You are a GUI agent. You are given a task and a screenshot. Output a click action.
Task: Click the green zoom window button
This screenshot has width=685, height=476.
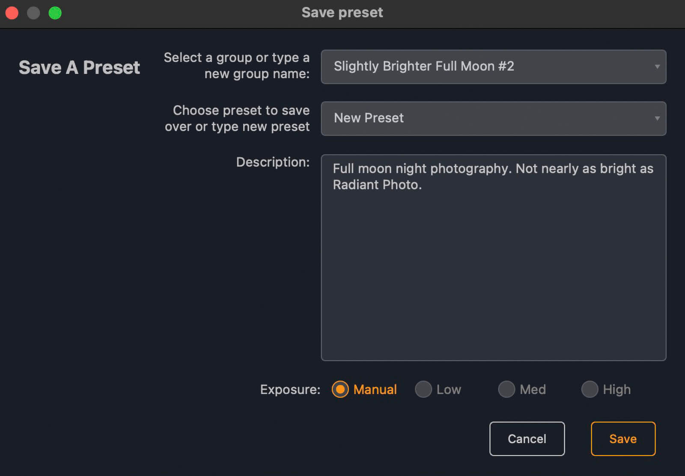pyautogui.click(x=55, y=13)
